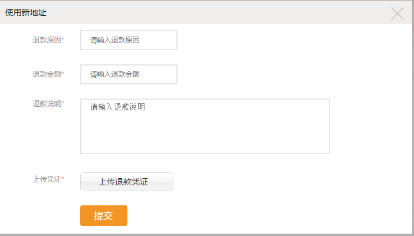Click the 上传凭证 label text
This screenshot has width=414, height=236.
[x=47, y=179]
